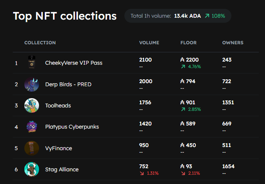Click the 2000 volume of Derp Birds
Viewport: 265px width, 184px height.
(146, 81)
